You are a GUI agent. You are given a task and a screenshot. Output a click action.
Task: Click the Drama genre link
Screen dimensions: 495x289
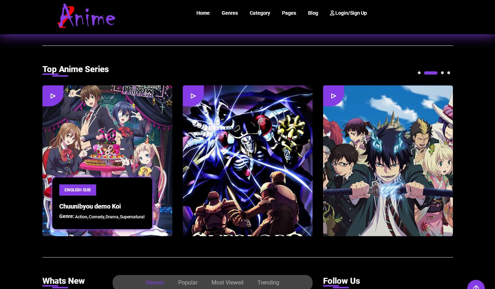112,217
